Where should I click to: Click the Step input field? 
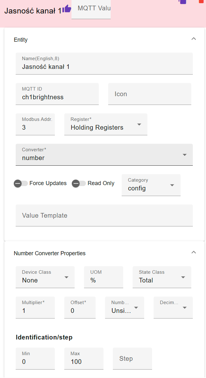132,359
